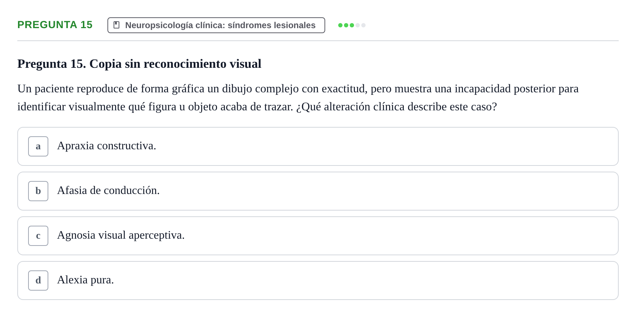636x318 pixels.
Task: Click the third green difficulty dot
Action: (352, 25)
